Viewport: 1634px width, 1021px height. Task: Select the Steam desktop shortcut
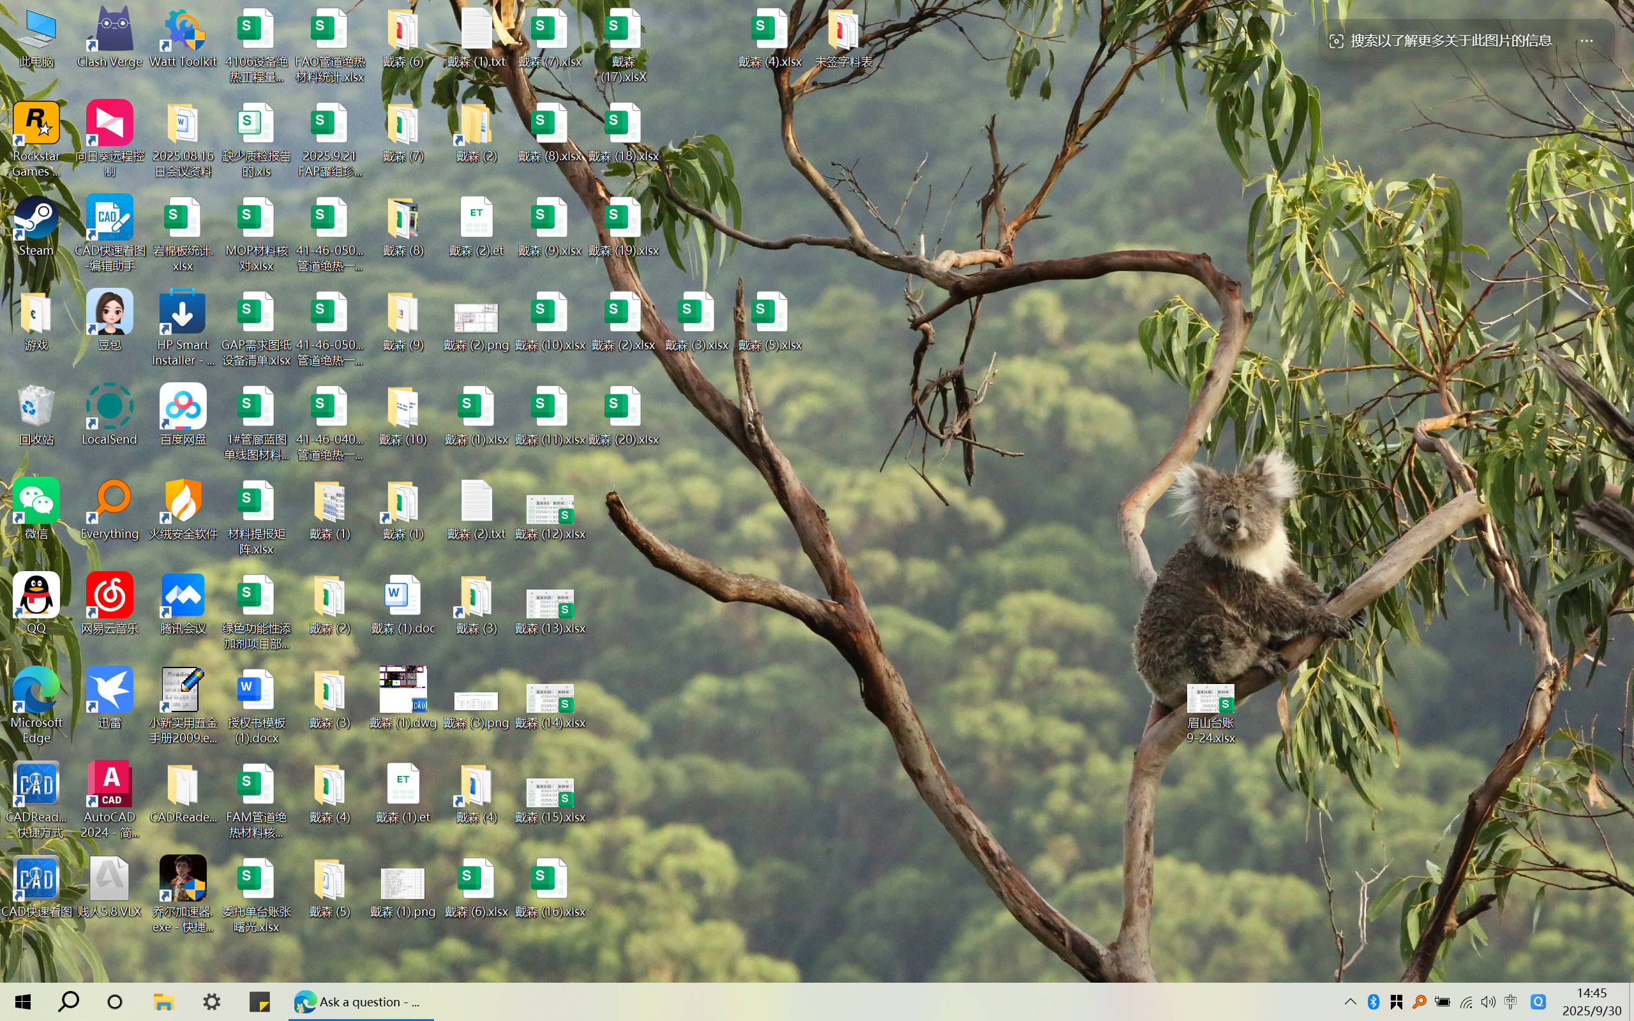36,227
